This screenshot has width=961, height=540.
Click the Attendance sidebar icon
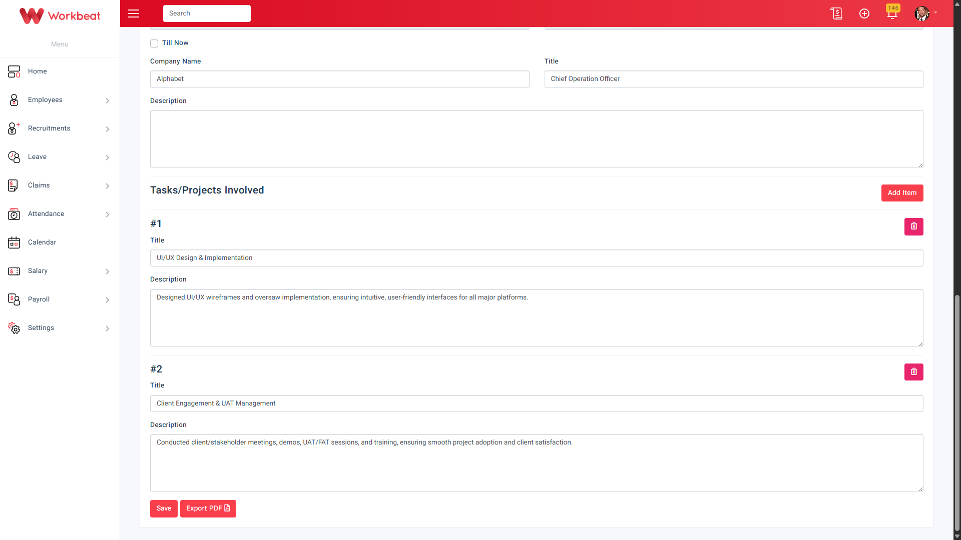click(14, 214)
